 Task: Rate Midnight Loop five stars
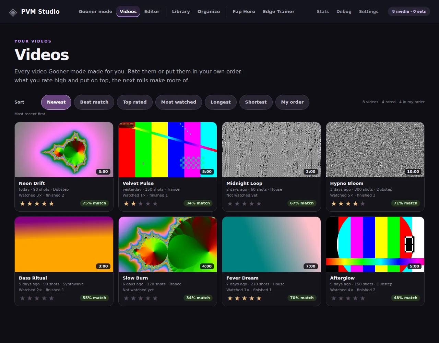click(259, 203)
